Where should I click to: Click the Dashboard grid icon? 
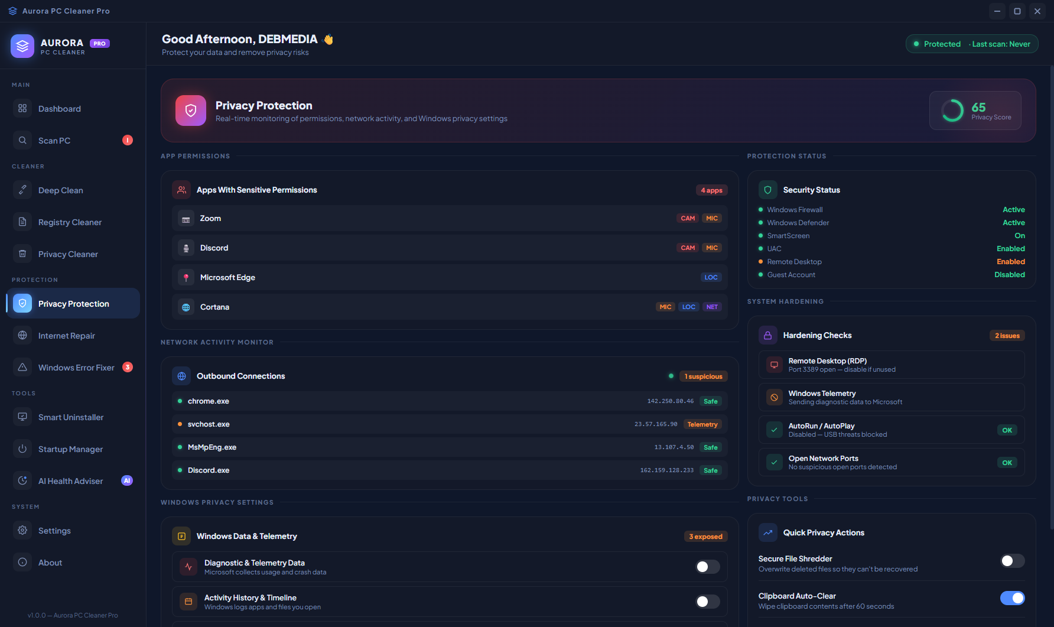[x=22, y=109]
